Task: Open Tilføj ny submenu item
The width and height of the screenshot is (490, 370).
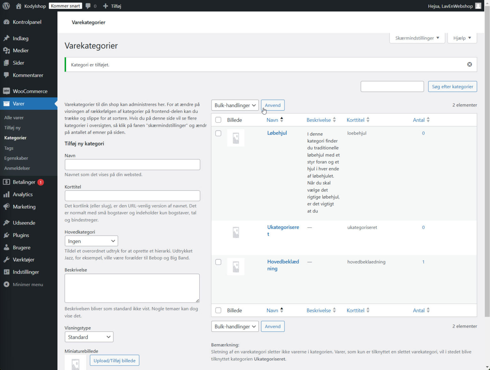Action: pos(12,128)
